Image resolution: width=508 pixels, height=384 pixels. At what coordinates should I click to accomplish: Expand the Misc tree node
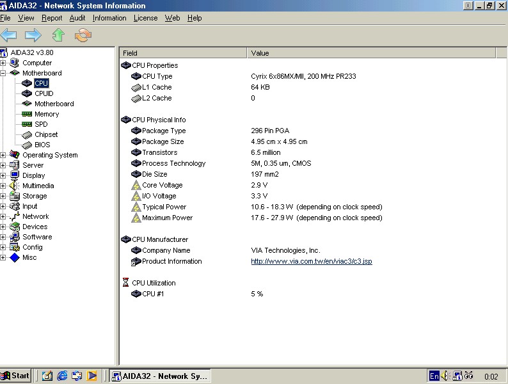[3, 258]
